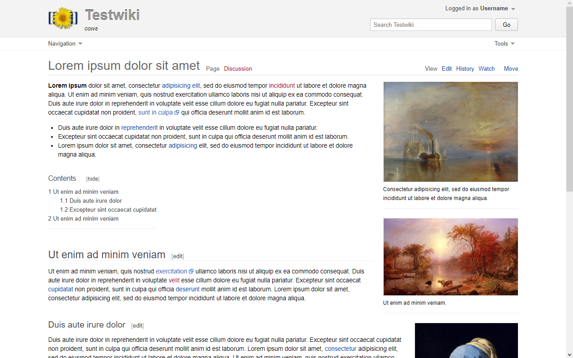Viewport: 573px width, 358px height.
Task: Click the Testwiki site title
Action: [x=112, y=15]
